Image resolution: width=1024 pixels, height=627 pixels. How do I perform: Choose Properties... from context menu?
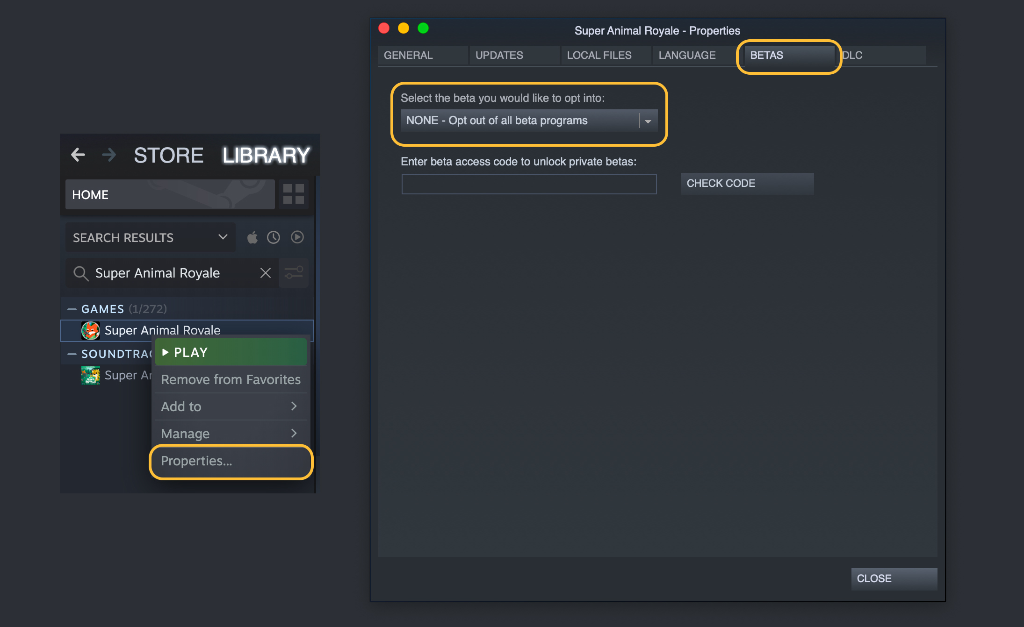(x=231, y=461)
